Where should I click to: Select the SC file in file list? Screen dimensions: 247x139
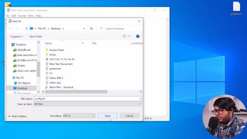pyautogui.click(x=51, y=73)
